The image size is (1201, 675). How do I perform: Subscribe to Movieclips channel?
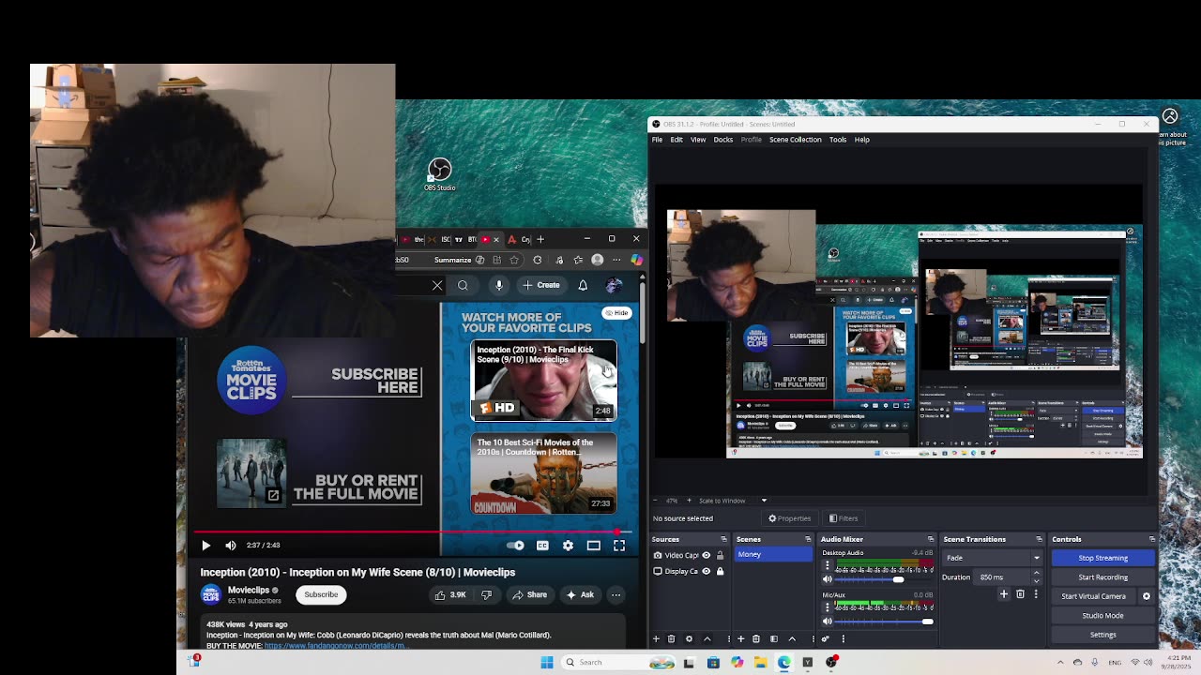pos(320,594)
